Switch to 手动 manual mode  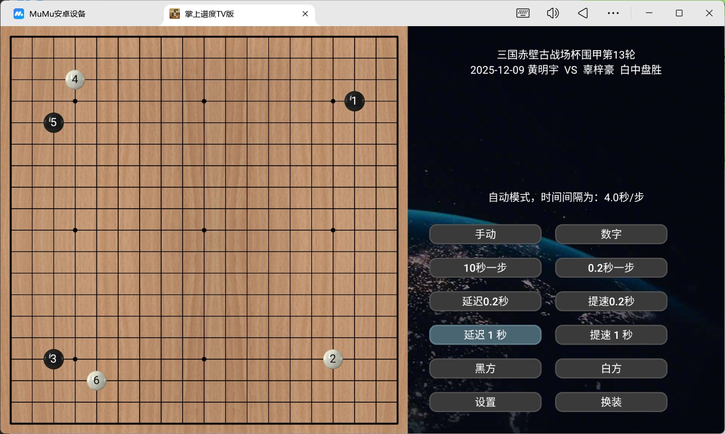(485, 234)
